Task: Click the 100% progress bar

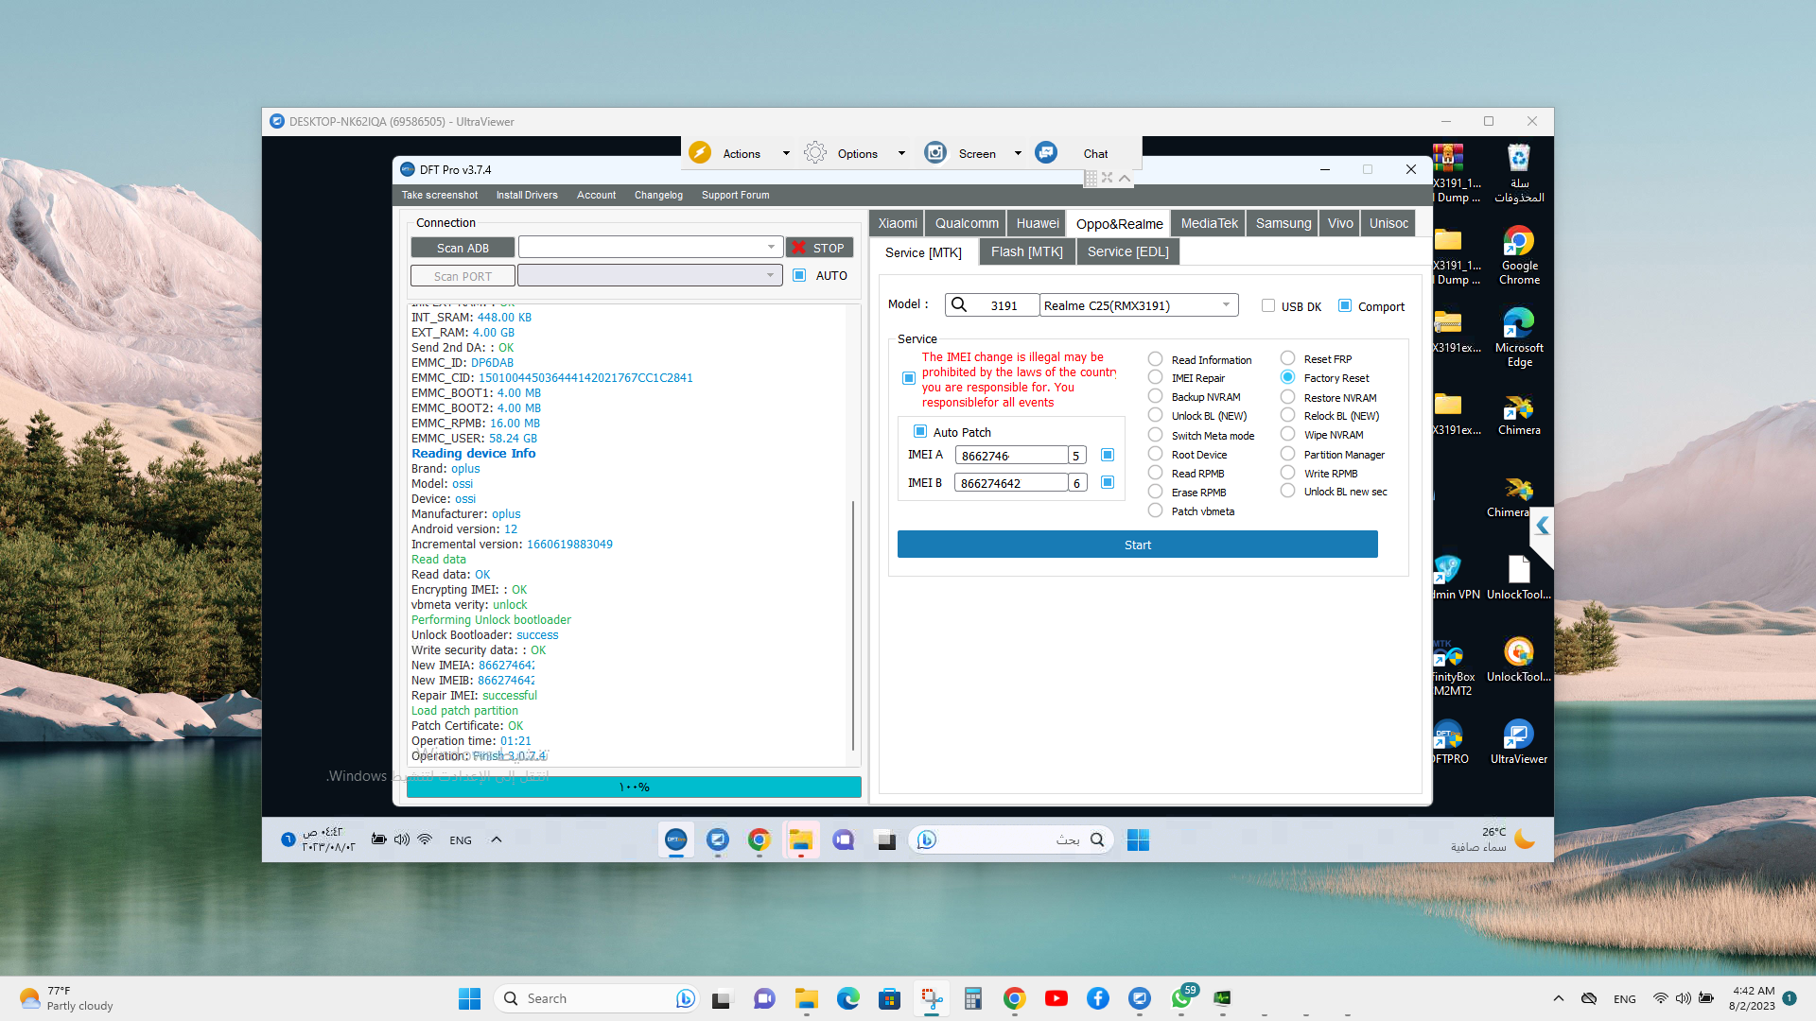Action: (x=634, y=787)
